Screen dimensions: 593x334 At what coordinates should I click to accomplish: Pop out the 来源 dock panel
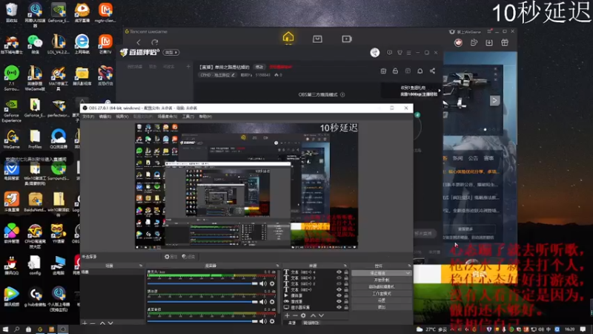coord(345,266)
